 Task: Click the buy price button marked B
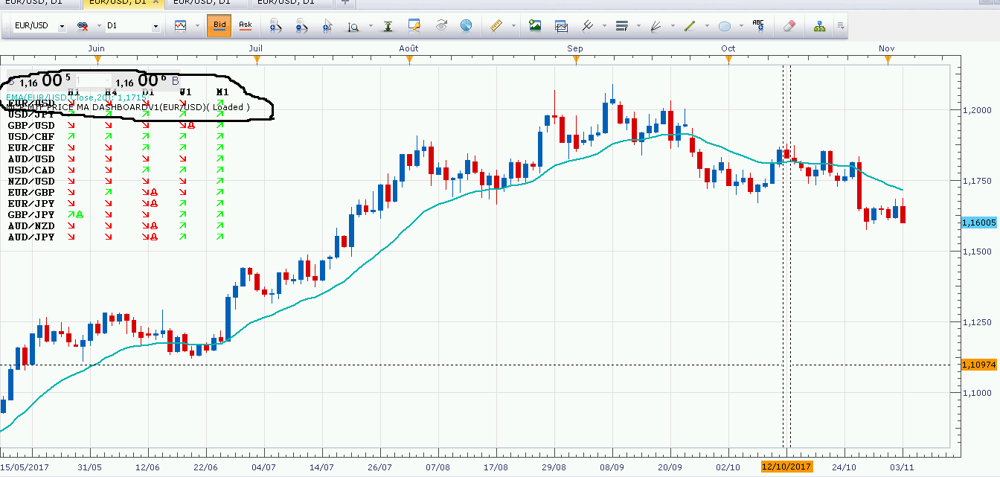tap(147, 80)
